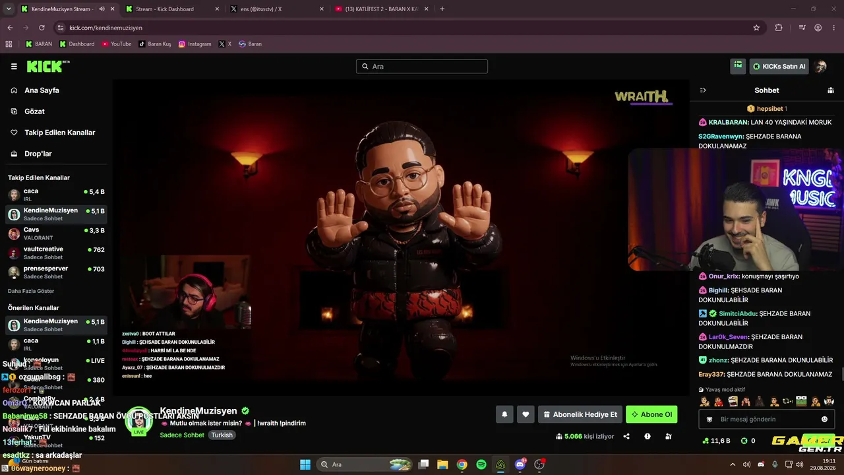
Task: Click the address bar URL
Action: 106,28
